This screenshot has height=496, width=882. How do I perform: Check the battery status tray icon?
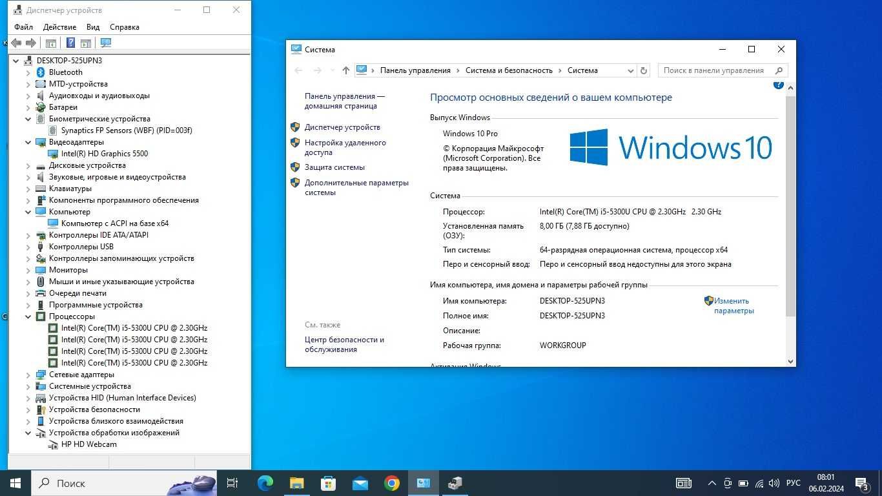click(743, 483)
